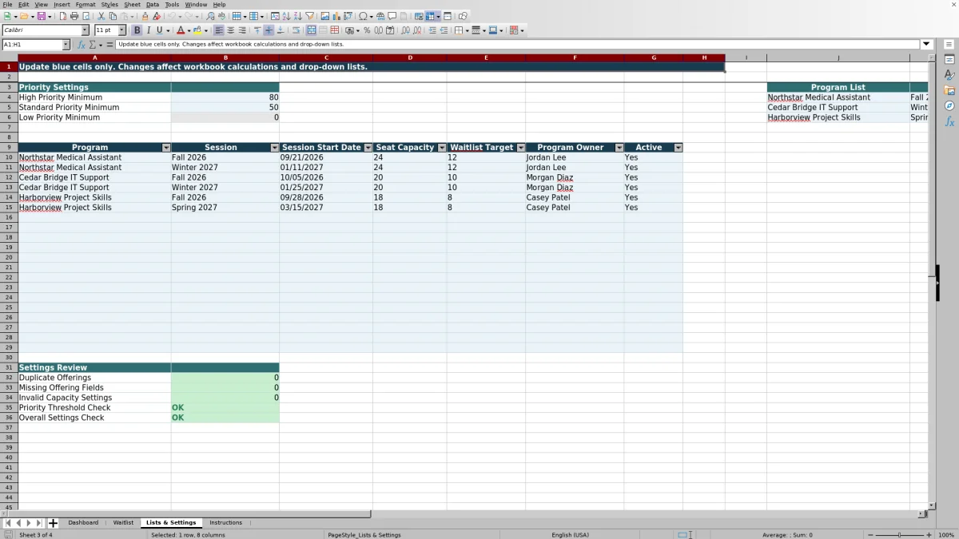959x539 pixels.
Task: Open the sidebar Properties panel icon
Action: tap(949, 60)
